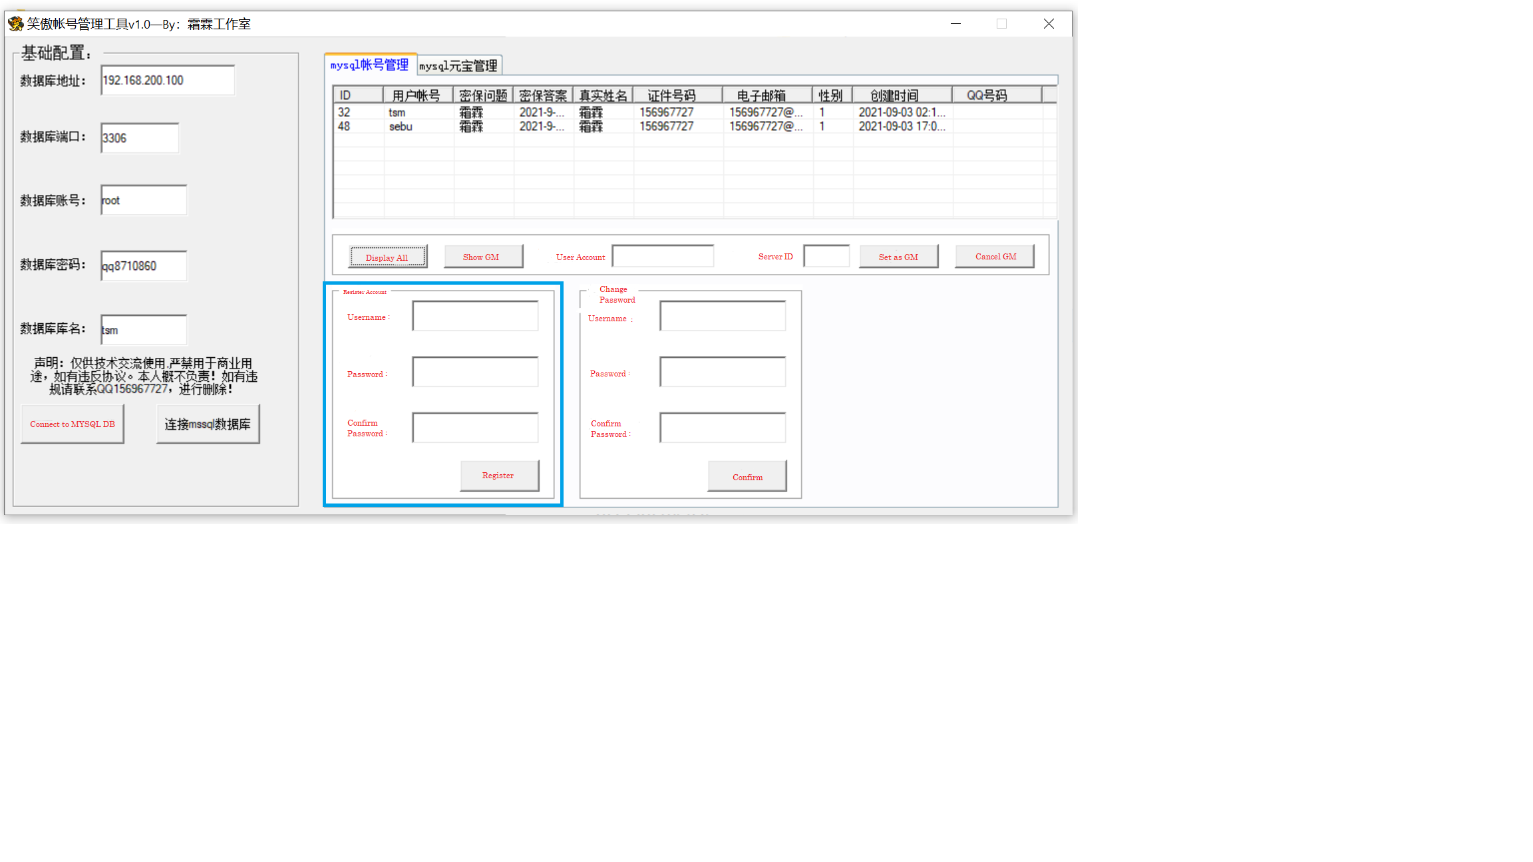Click Connect to MYSQL DB button
1533x862 pixels.
(73, 424)
